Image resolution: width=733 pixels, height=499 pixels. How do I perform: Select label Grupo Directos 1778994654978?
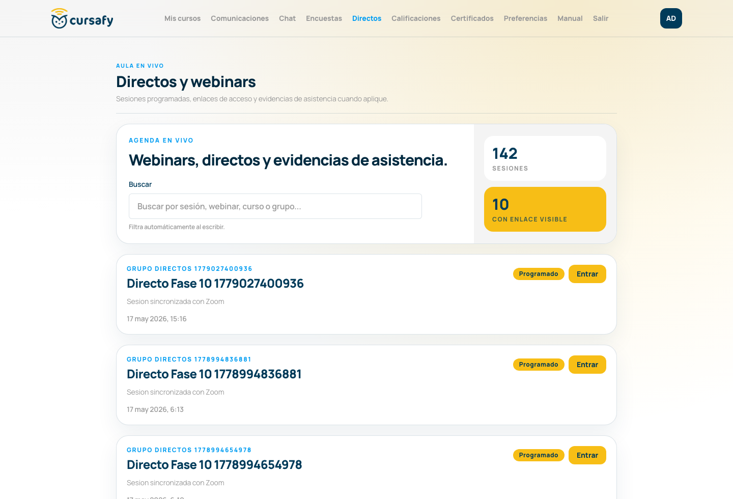click(189, 450)
